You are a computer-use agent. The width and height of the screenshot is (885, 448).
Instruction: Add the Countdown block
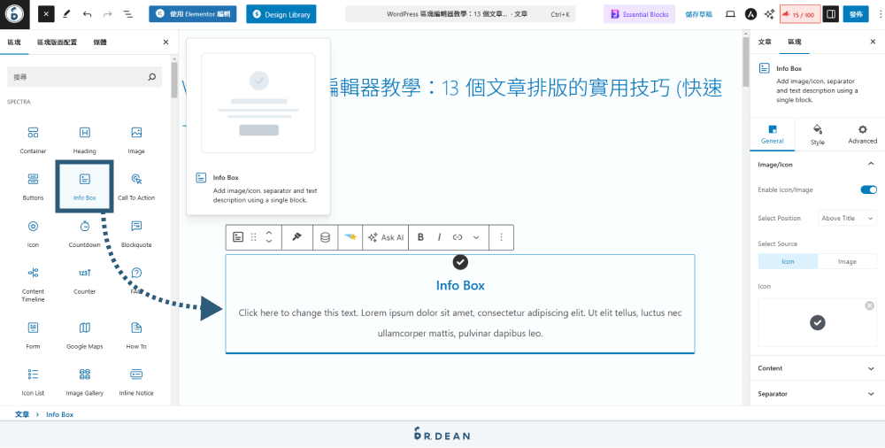point(85,235)
